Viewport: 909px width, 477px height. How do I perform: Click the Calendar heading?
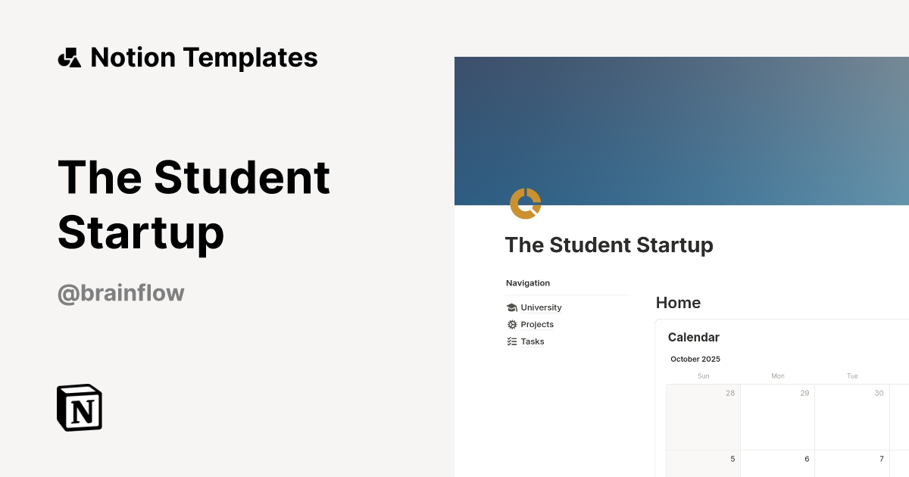693,337
